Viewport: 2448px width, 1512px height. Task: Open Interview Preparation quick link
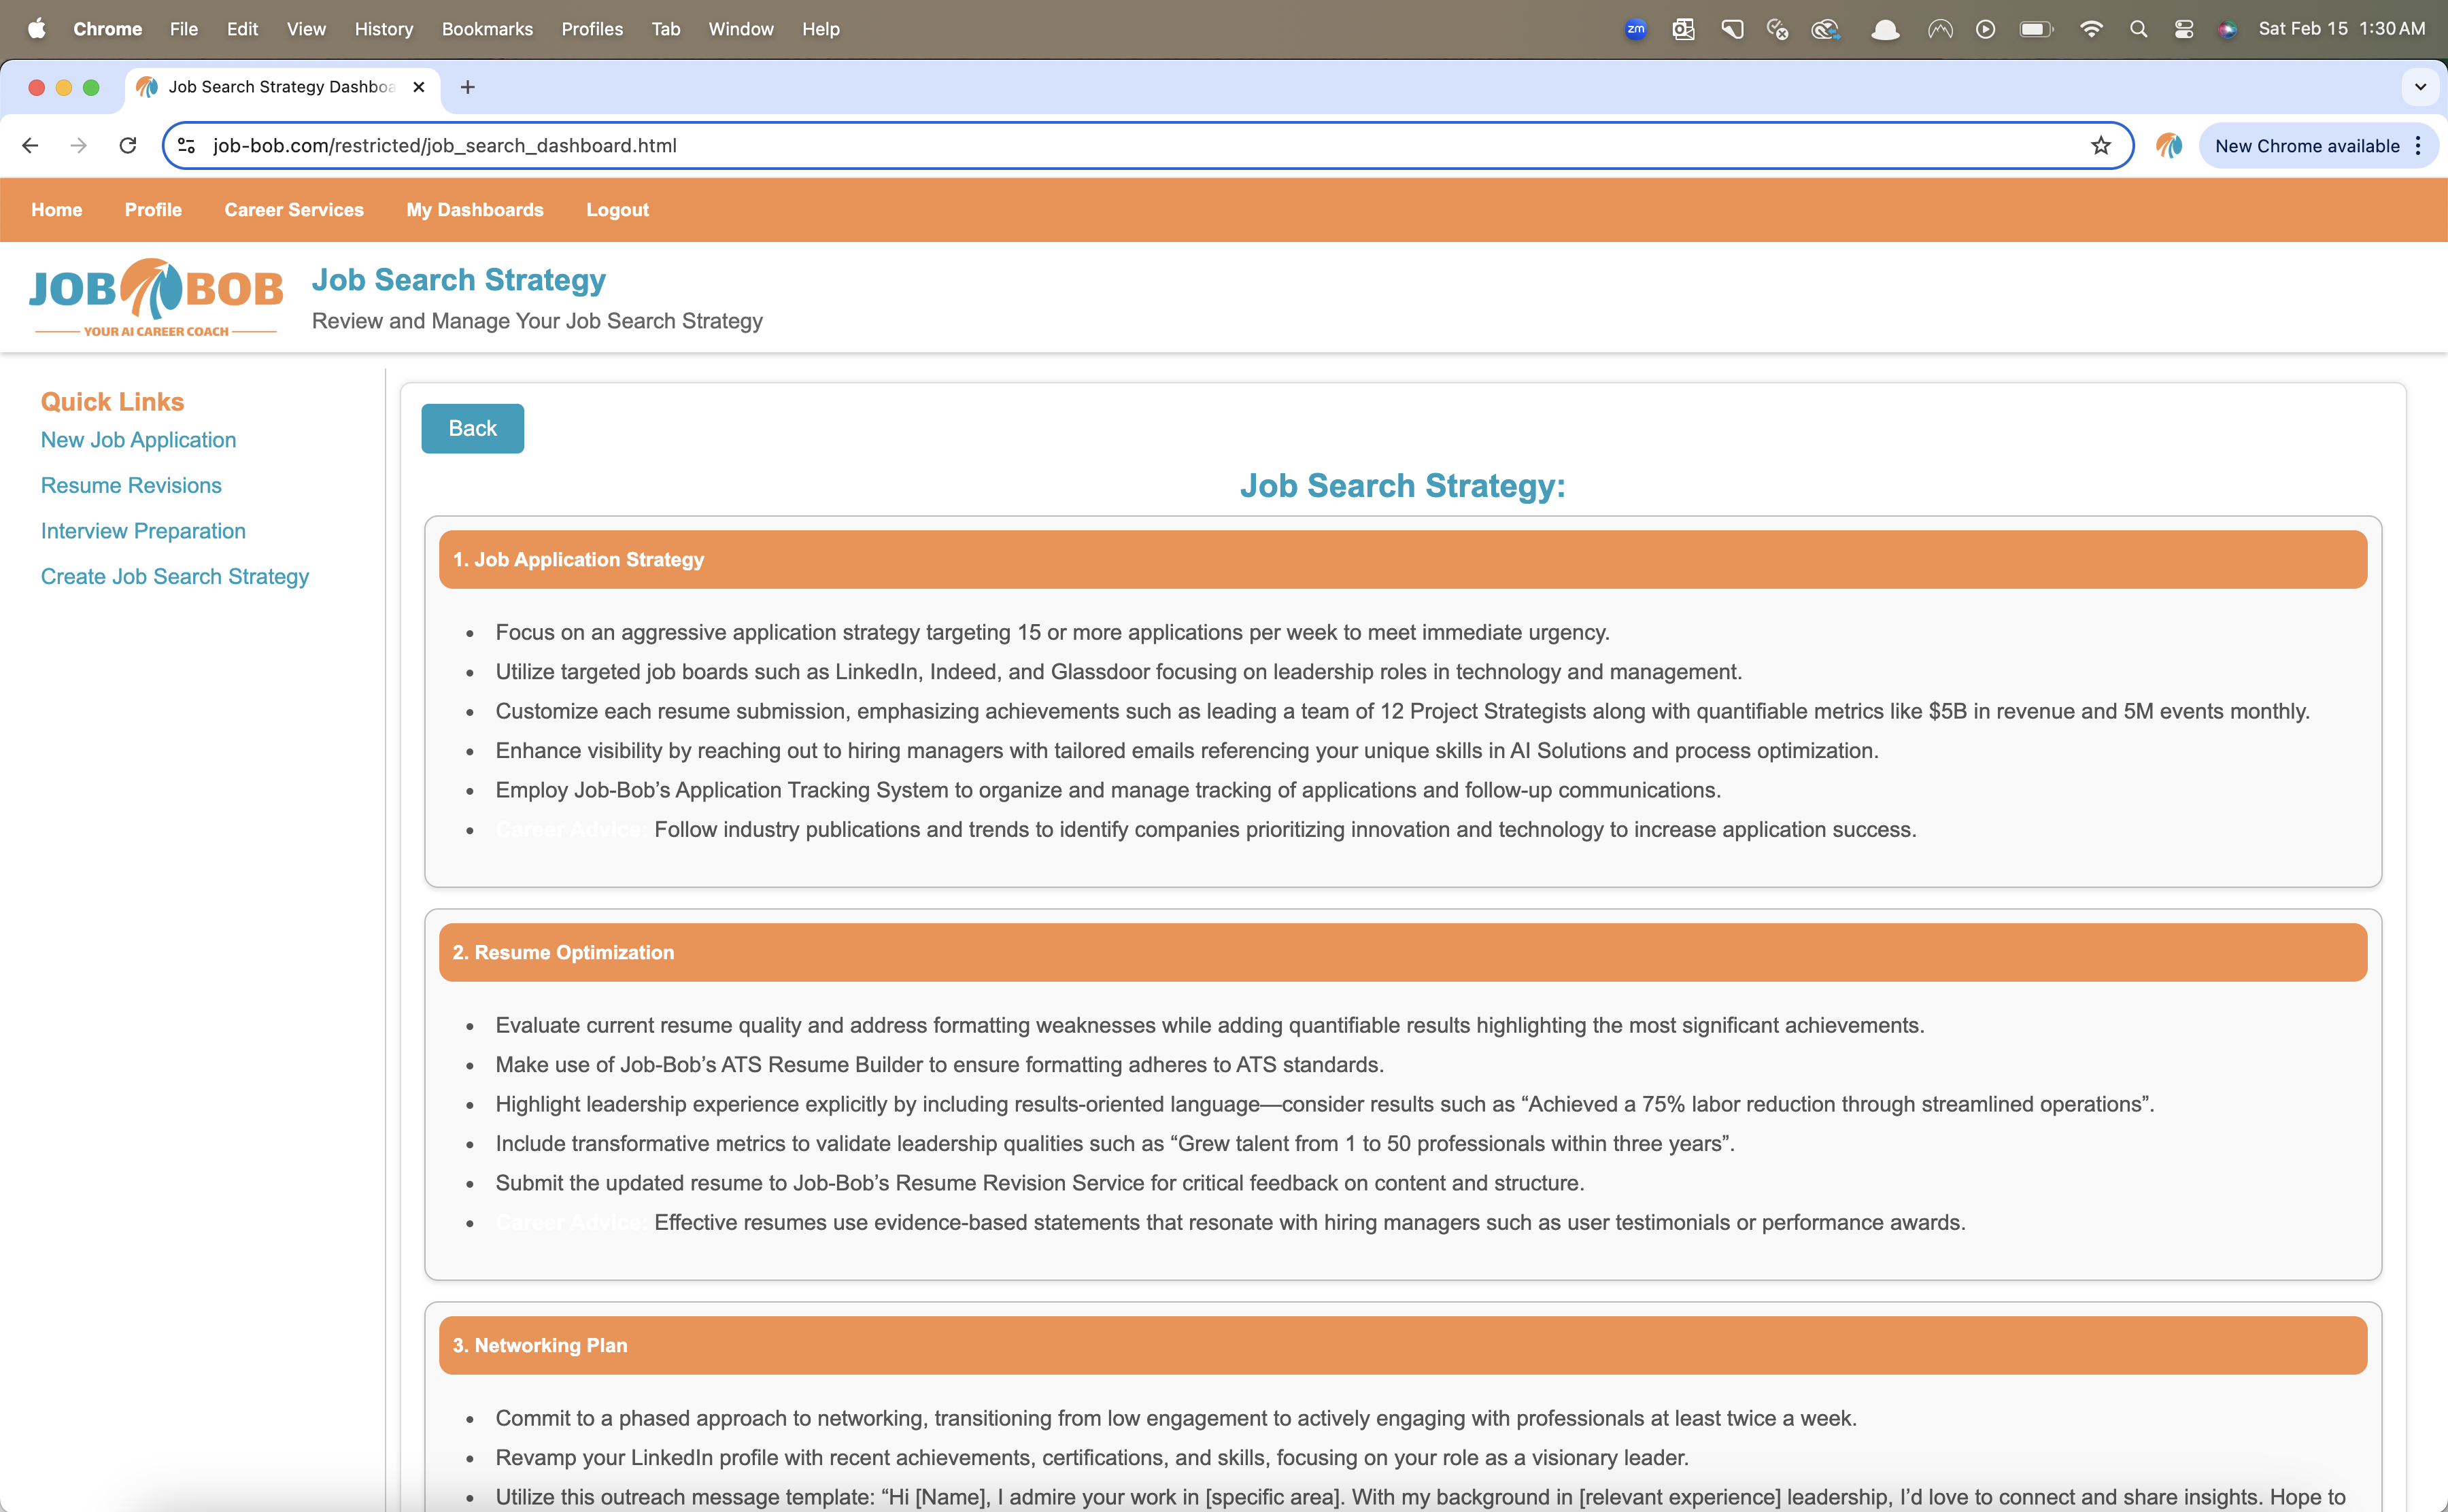[x=143, y=531]
